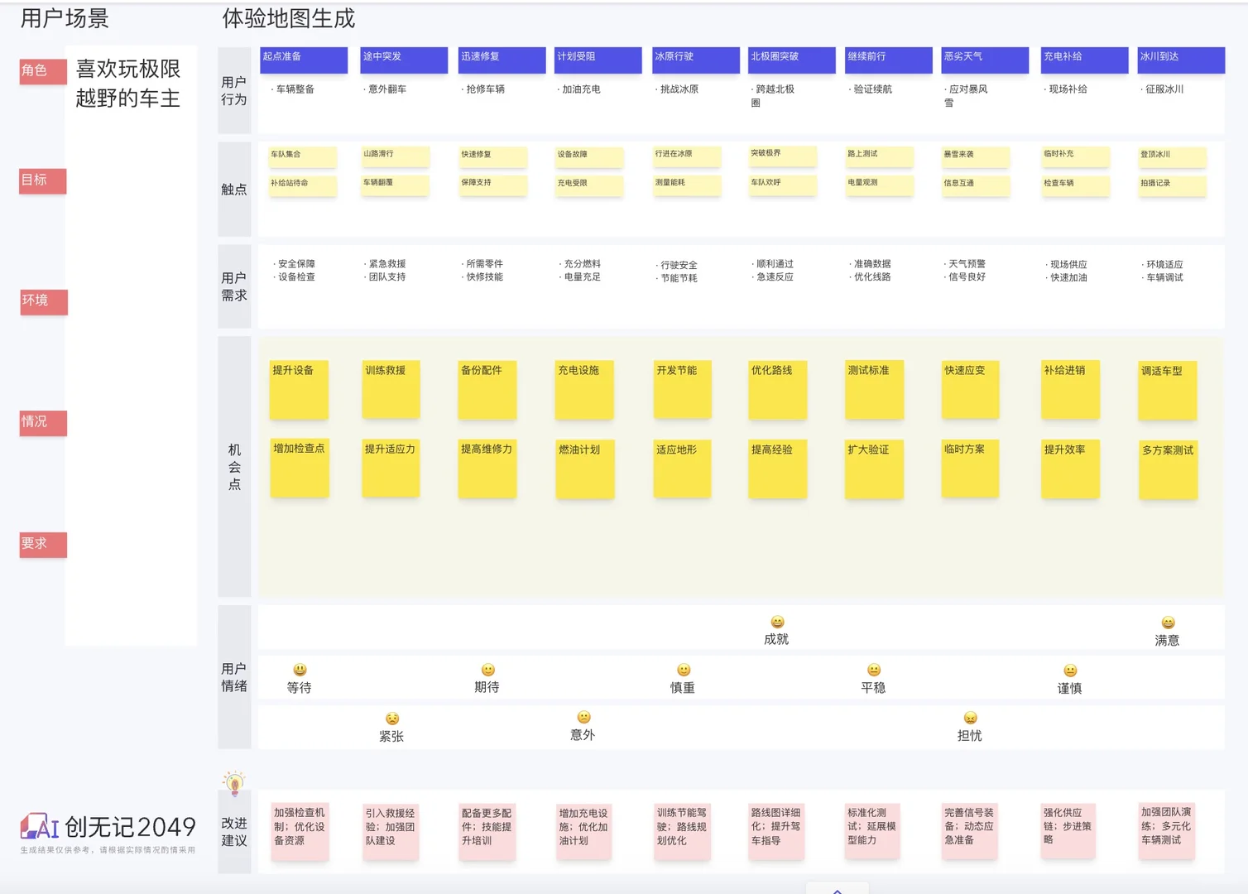Click the 意外翻车 user behavior text
This screenshot has width=1248, height=894.
(x=386, y=89)
